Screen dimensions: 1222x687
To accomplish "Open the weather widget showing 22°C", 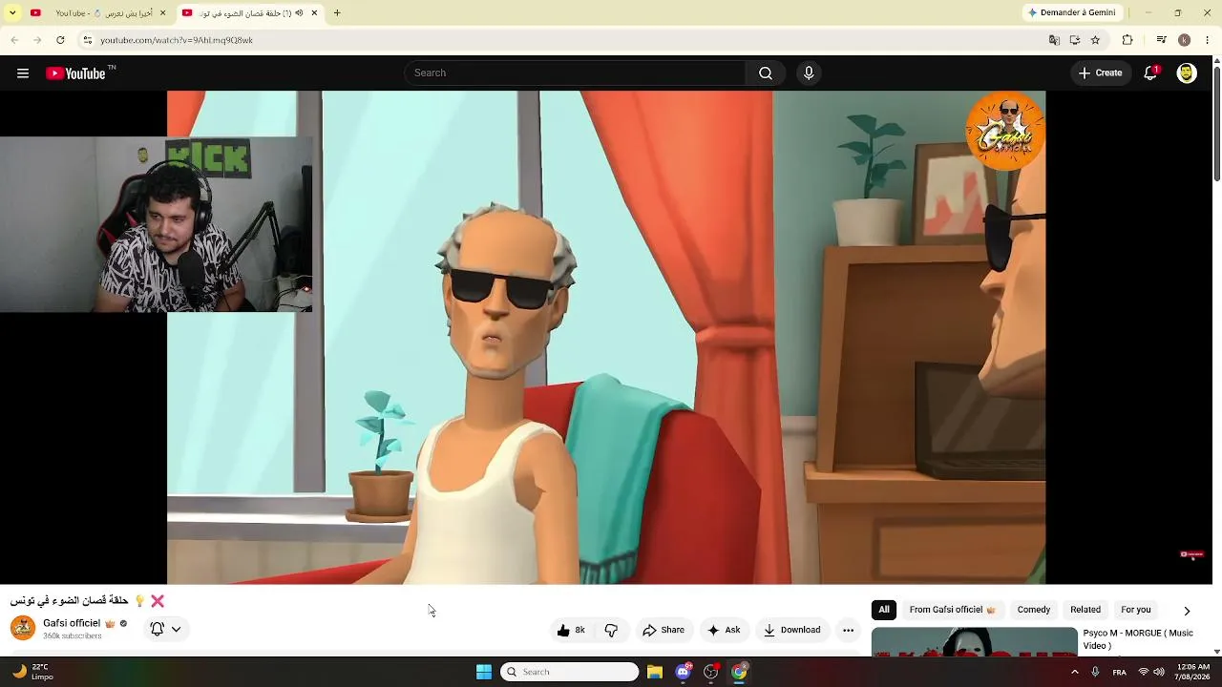I will coord(32,672).
